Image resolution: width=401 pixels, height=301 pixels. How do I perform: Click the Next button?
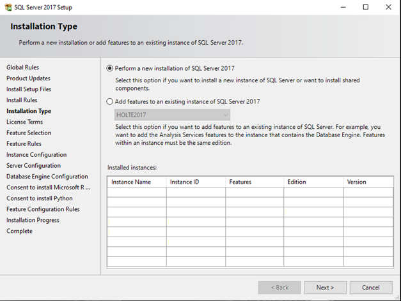(325, 288)
